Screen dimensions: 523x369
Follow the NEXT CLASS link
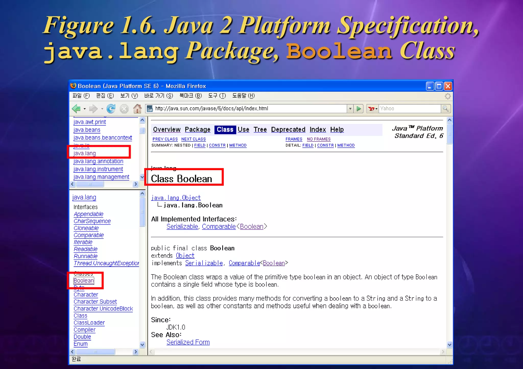(x=193, y=139)
